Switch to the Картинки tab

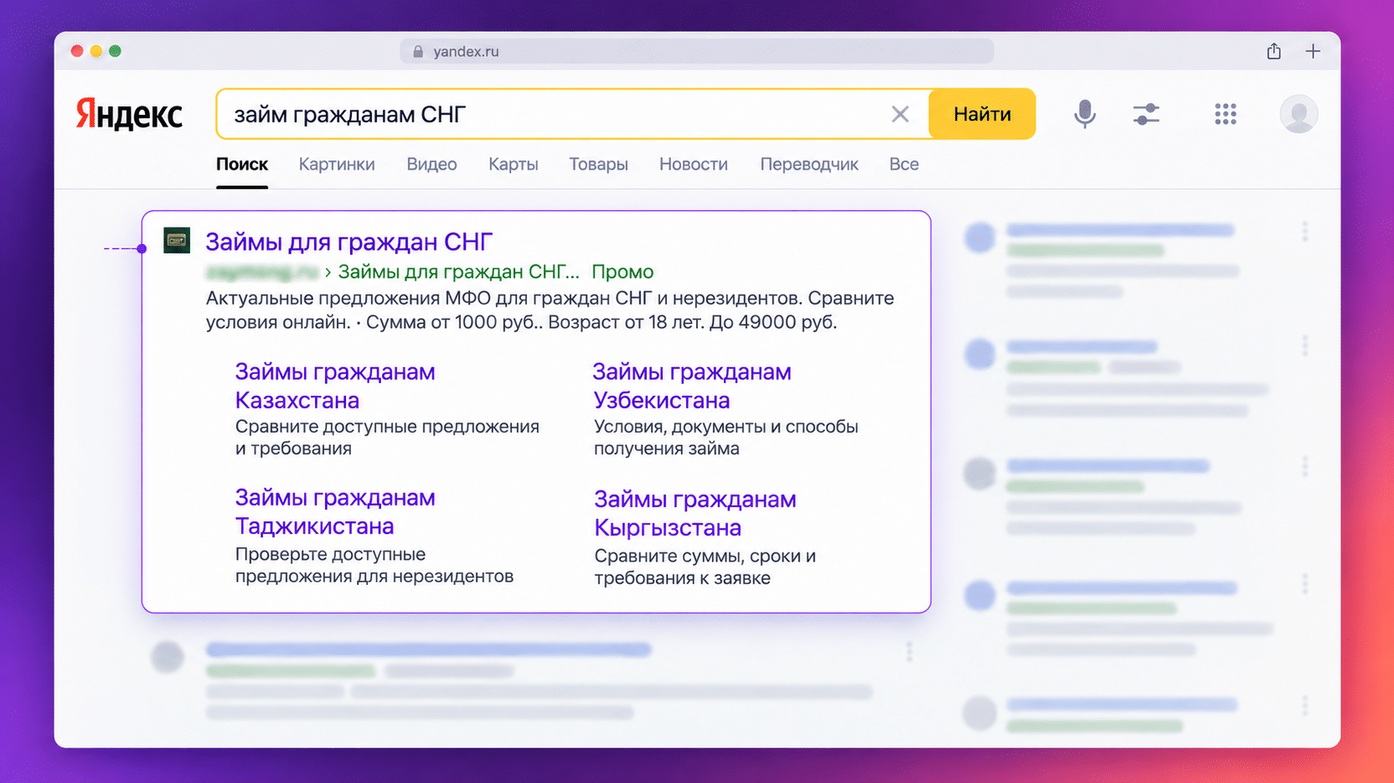337,165
